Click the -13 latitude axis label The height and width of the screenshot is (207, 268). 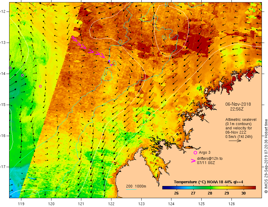3,43
